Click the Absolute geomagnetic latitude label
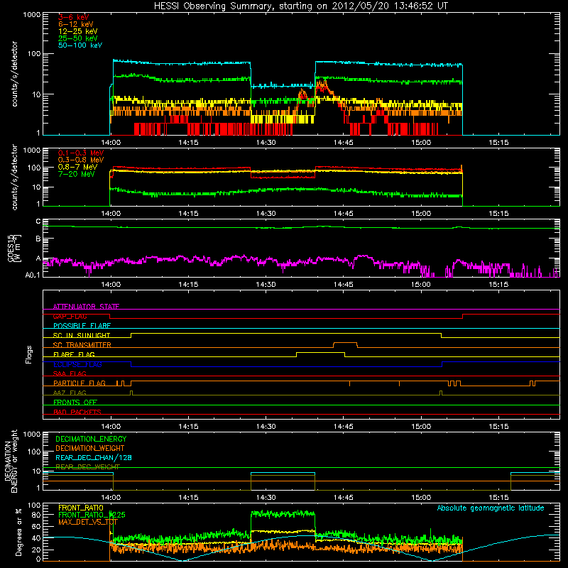The height and width of the screenshot is (568, 568). point(491,508)
